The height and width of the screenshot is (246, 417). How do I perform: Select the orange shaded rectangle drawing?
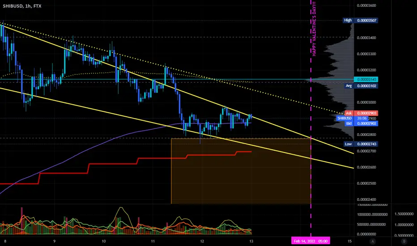pyautogui.click(x=241, y=171)
